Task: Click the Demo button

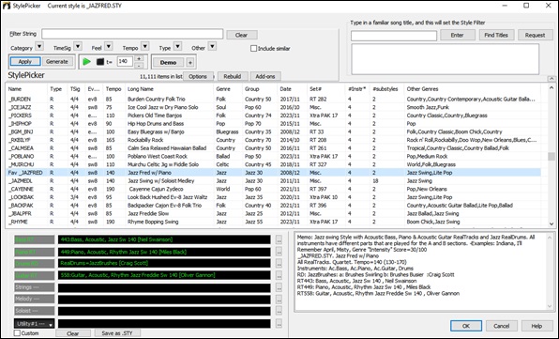Action: tap(168, 62)
